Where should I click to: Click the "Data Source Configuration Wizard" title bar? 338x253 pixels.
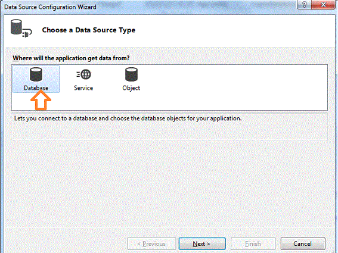pos(50,7)
